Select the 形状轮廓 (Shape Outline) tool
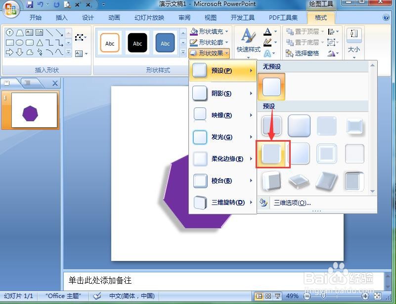The image size is (396, 304). (208, 41)
